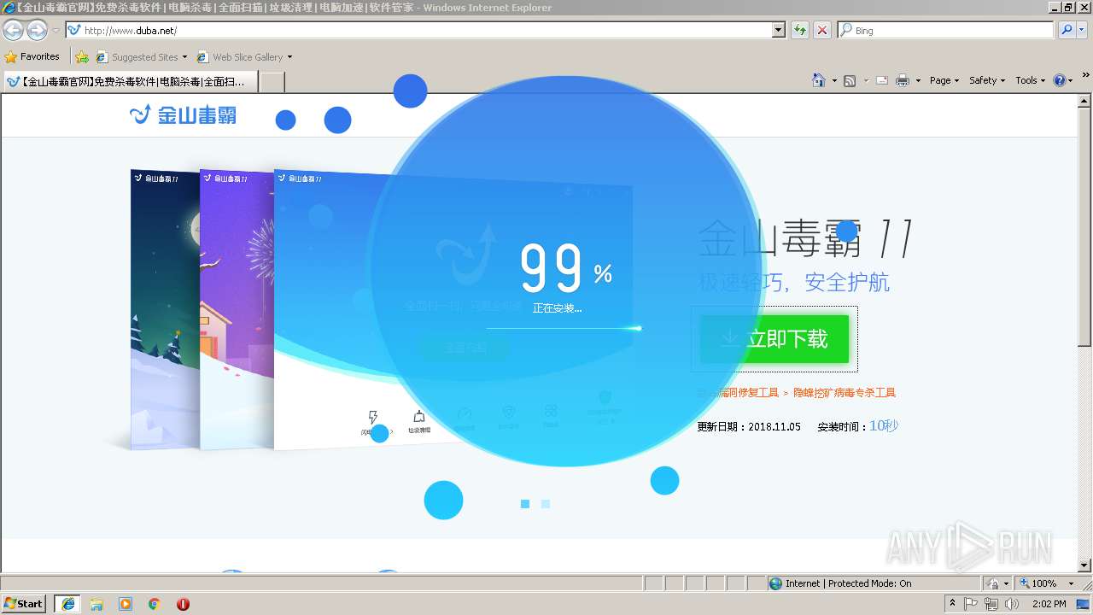
Task: Show the desktop using the far right taskbar button
Action: pos(1084,604)
